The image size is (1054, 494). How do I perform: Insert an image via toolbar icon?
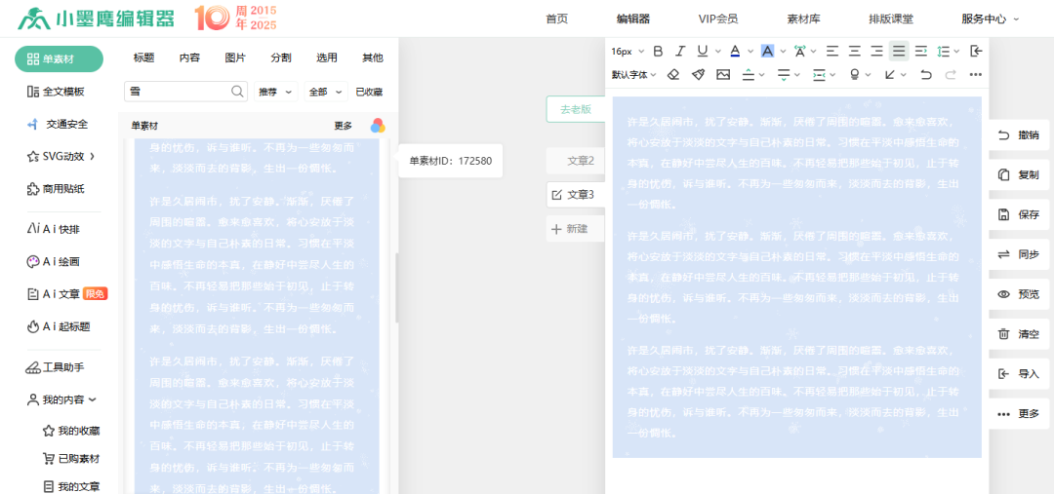tap(723, 75)
